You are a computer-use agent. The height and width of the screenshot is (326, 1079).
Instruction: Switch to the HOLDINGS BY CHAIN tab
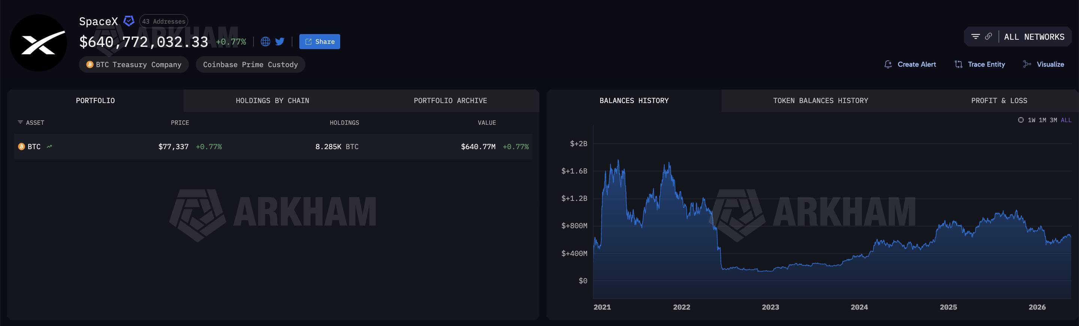pos(272,100)
